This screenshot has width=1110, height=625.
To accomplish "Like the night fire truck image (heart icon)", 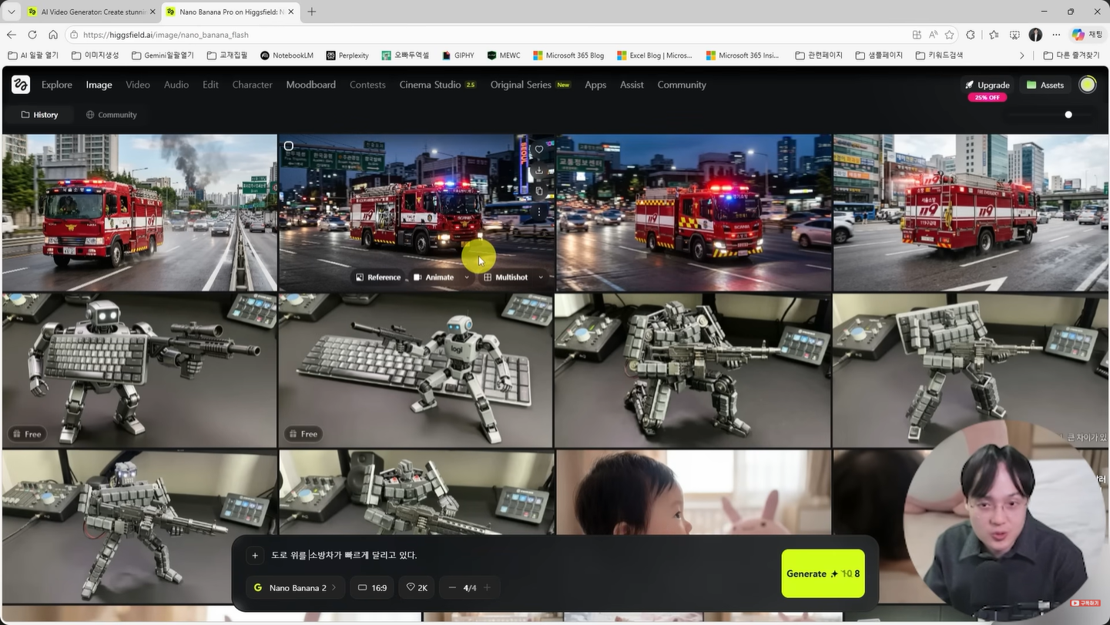I will click(539, 150).
